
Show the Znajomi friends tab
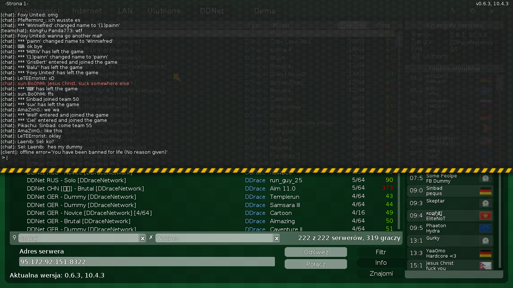[381, 274]
